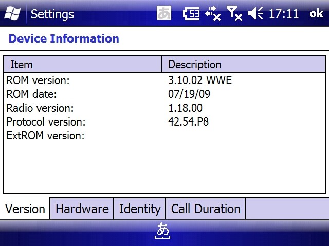Click the value 42.54.P8

[x=189, y=122]
